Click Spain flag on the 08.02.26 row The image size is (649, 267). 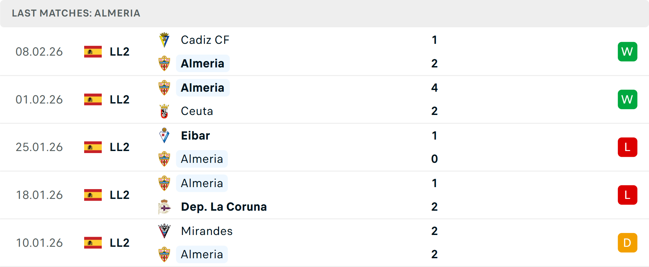pyautogui.click(x=93, y=52)
